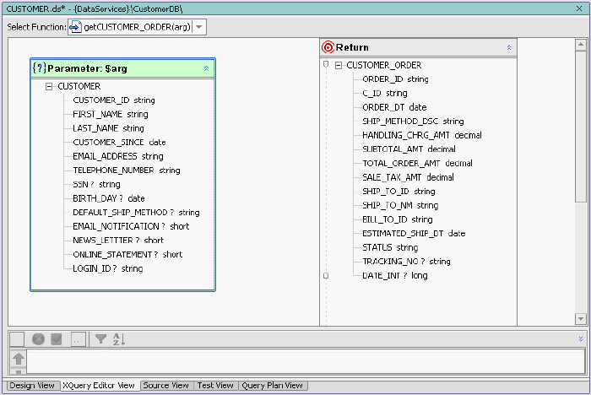This screenshot has height=395, width=591.
Task: Select CUSTOMER_ID string element
Action: coord(114,100)
